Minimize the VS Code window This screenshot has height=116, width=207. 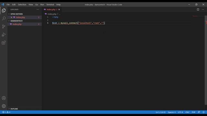tap(189, 5)
